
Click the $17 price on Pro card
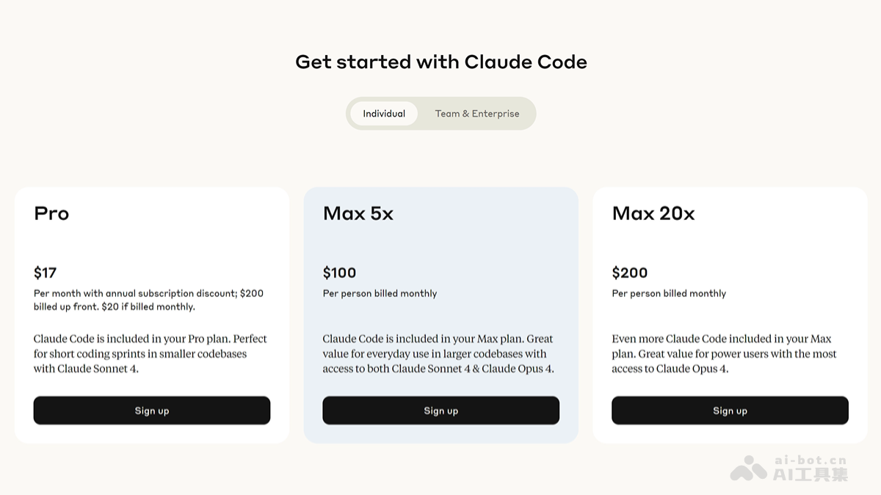[46, 273]
